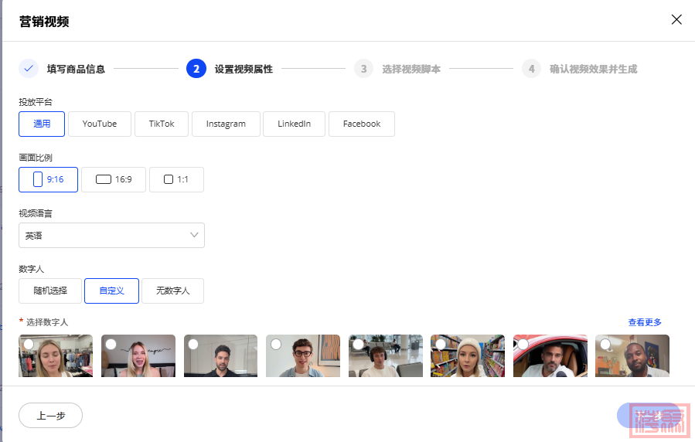Image resolution: width=695 pixels, height=442 pixels.
Task: Choose the YouTube platform option
Action: (100, 124)
